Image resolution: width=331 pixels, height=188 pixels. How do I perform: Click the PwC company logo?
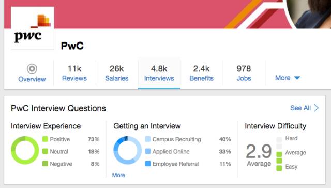coord(33,28)
